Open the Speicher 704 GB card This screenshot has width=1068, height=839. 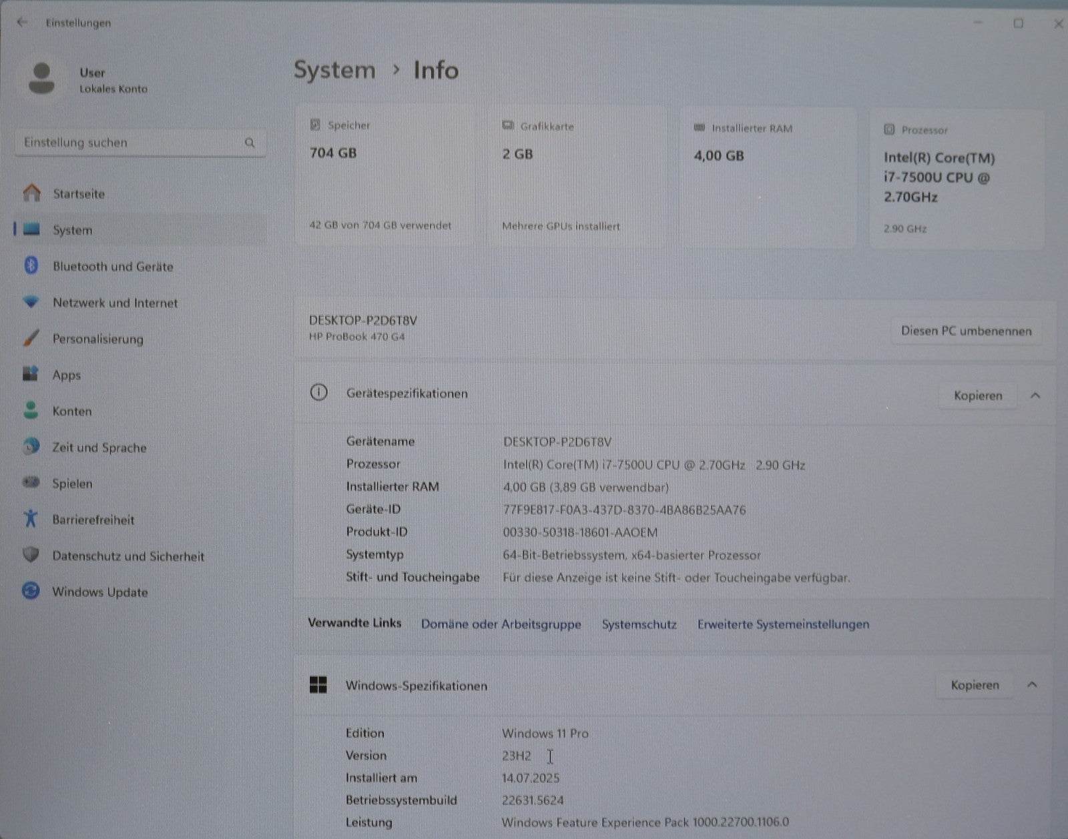pyautogui.click(x=384, y=176)
